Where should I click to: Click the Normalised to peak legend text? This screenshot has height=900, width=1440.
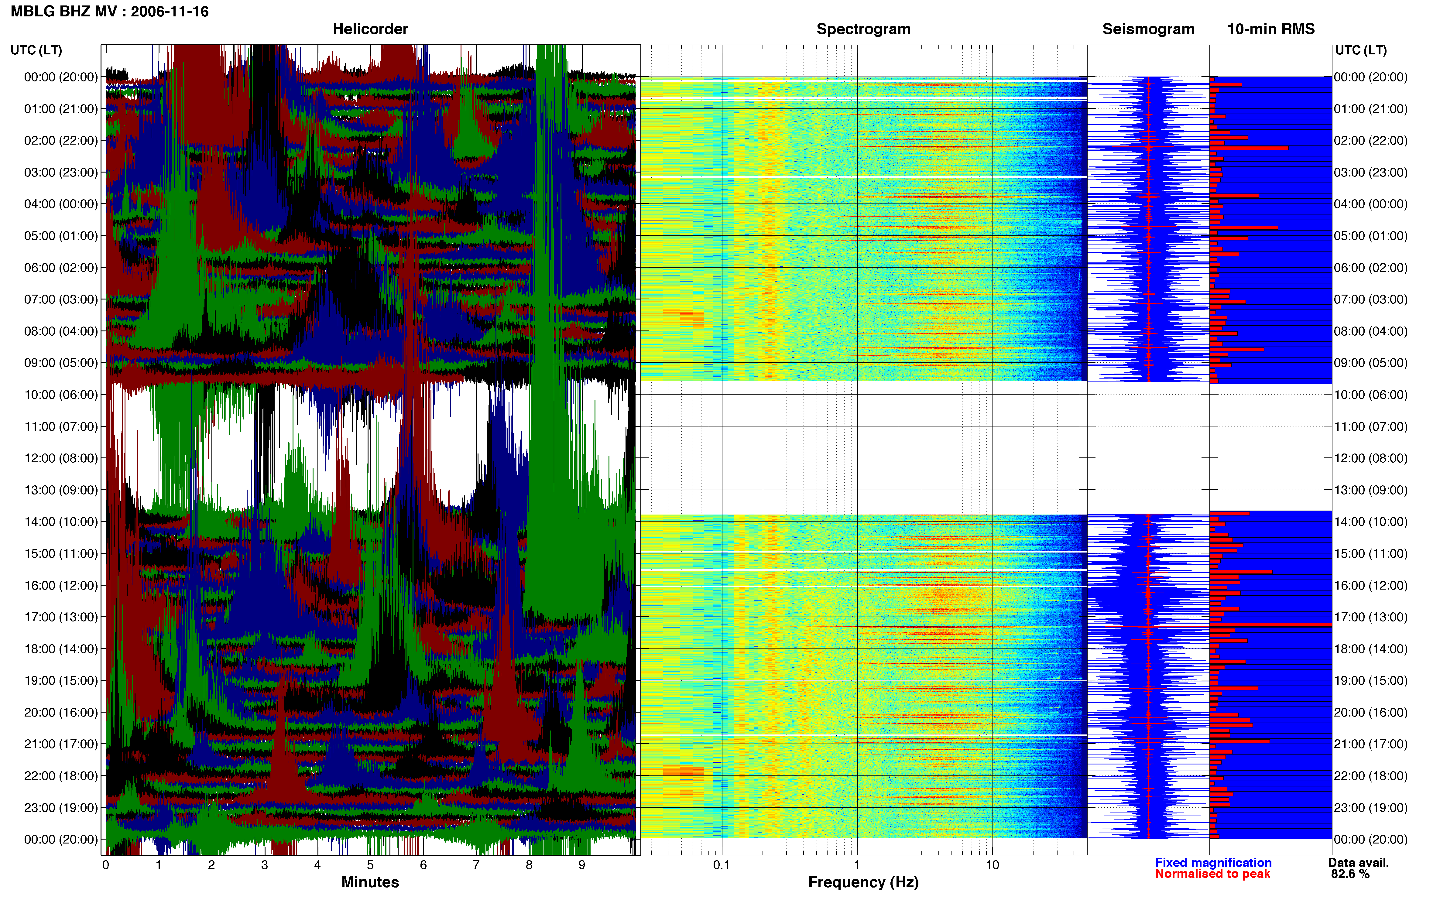click(1212, 874)
